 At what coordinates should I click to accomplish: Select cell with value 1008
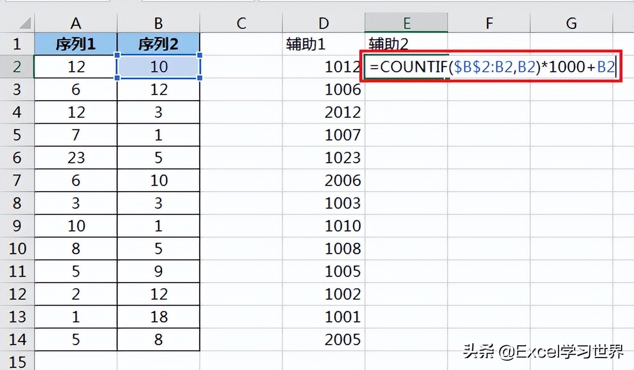pos(324,249)
